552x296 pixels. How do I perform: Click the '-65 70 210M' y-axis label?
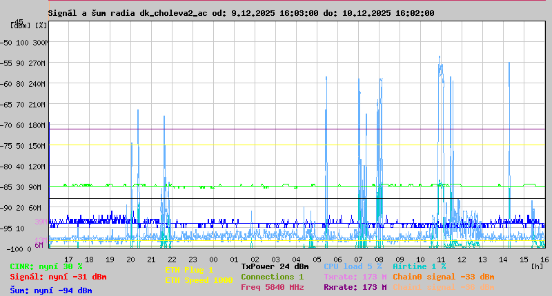tap(23, 105)
